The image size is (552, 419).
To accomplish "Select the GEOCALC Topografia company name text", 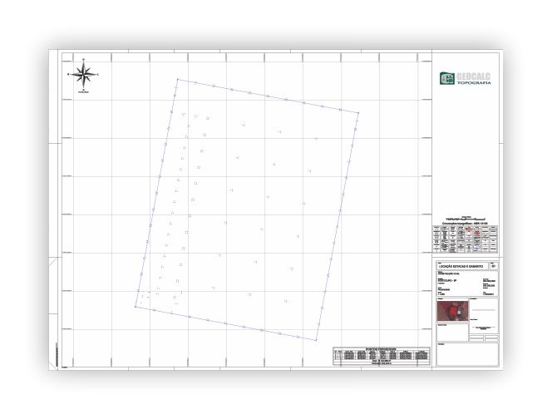I will click(x=476, y=79).
